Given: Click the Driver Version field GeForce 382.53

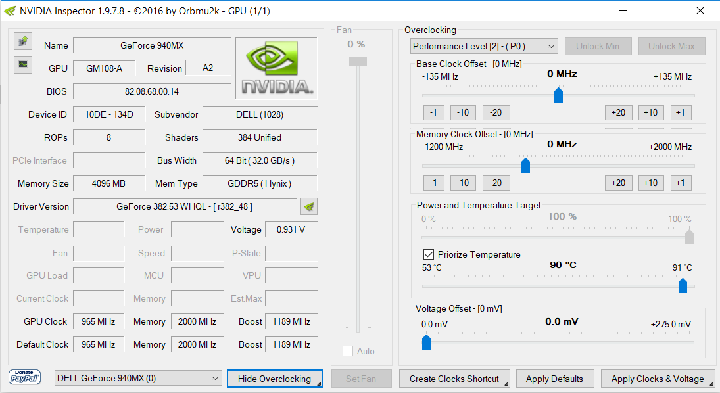Looking at the screenshot, I should coord(185,206).
